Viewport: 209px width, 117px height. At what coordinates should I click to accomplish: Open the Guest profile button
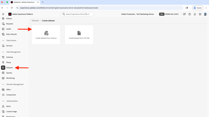pos(198,8)
